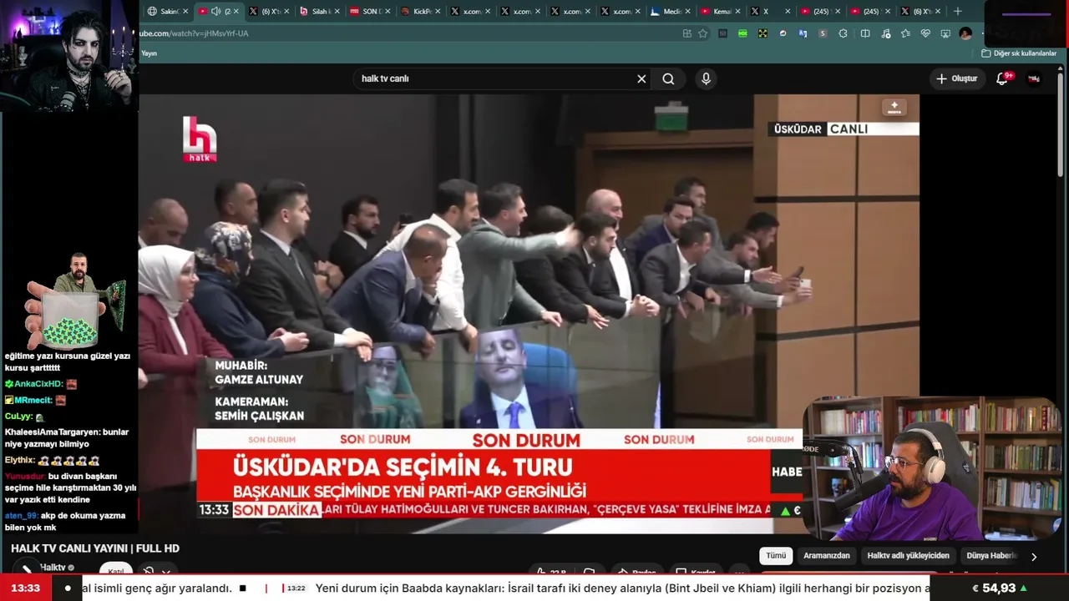Clear the 'halk tv canlı' search text
This screenshot has width=1069, height=601.
pos(641,78)
